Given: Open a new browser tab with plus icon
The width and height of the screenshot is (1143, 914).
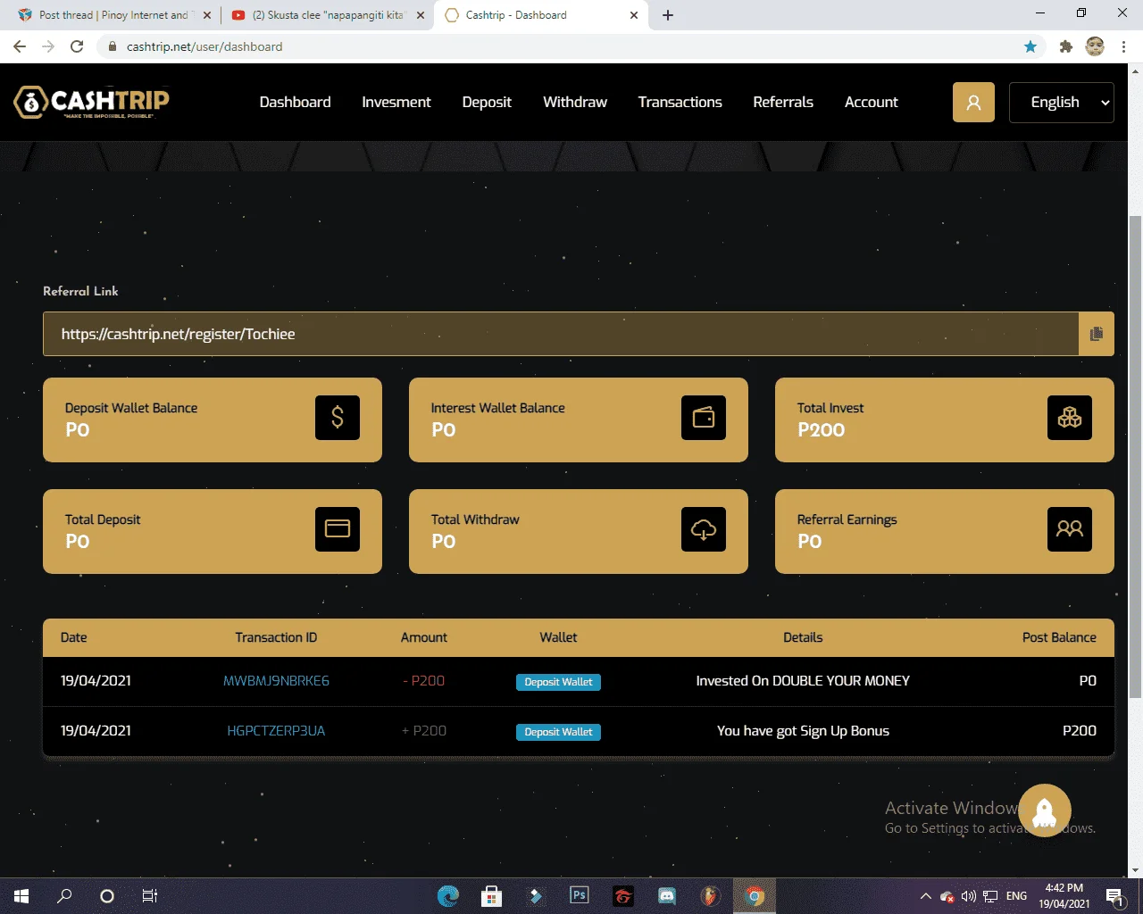Looking at the screenshot, I should coord(668,15).
